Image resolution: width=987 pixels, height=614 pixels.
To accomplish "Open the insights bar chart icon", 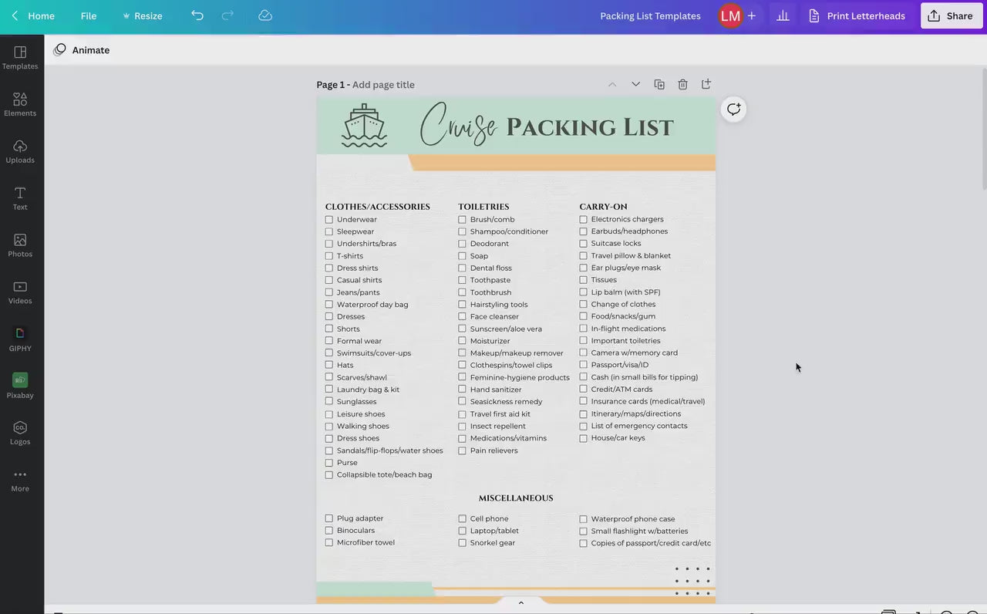I will [783, 15].
